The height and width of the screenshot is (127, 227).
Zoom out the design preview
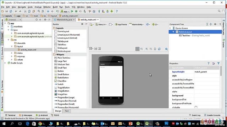pos(151,49)
